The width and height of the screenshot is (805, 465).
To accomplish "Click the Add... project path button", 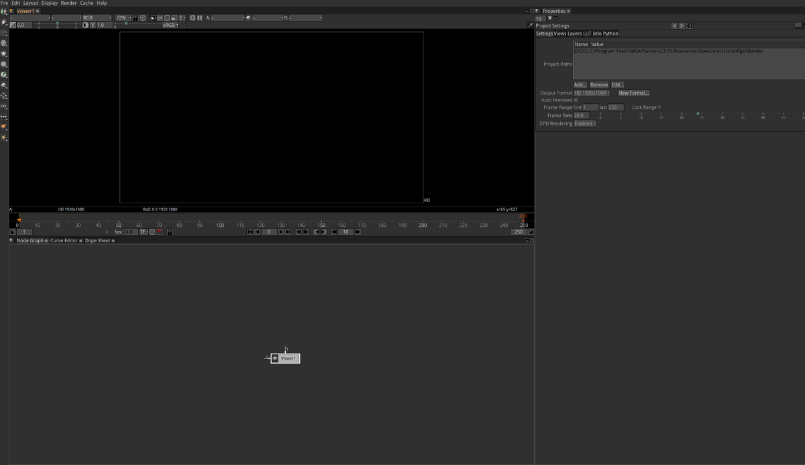I will pyautogui.click(x=580, y=85).
